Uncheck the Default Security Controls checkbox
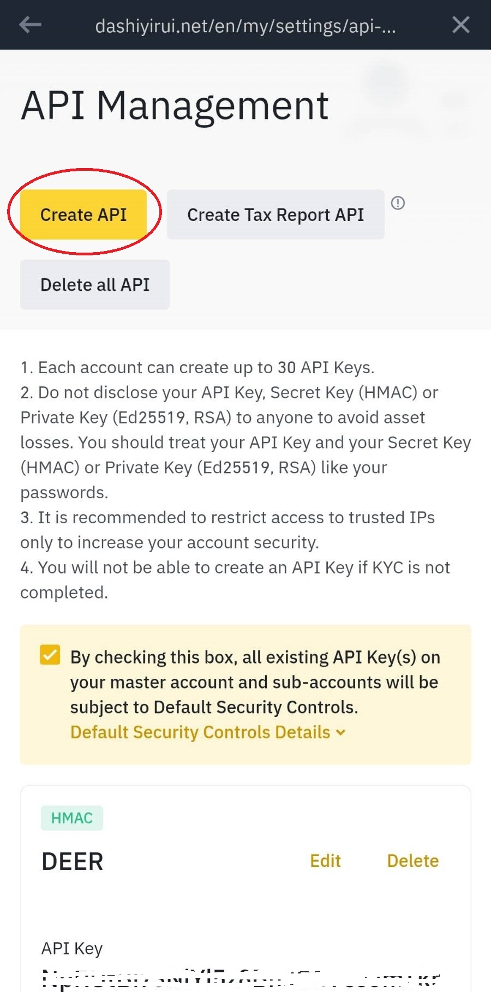The width and height of the screenshot is (491, 992). (x=50, y=654)
